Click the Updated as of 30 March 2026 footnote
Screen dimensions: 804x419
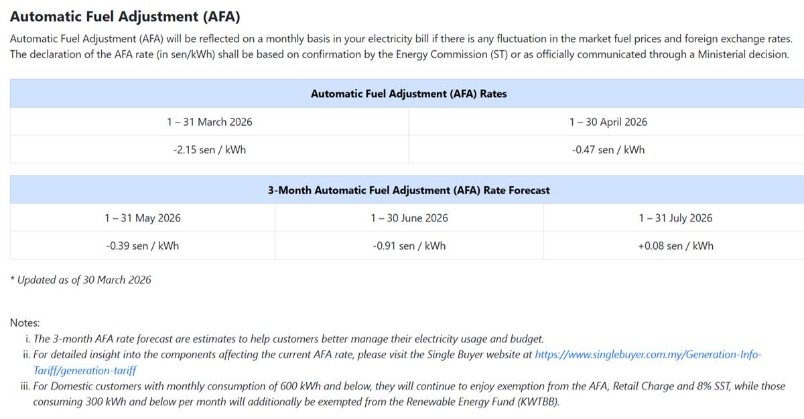(x=81, y=280)
